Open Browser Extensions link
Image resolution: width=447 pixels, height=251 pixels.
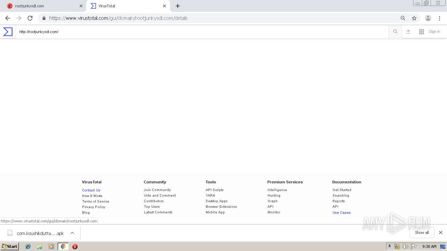[x=221, y=206]
